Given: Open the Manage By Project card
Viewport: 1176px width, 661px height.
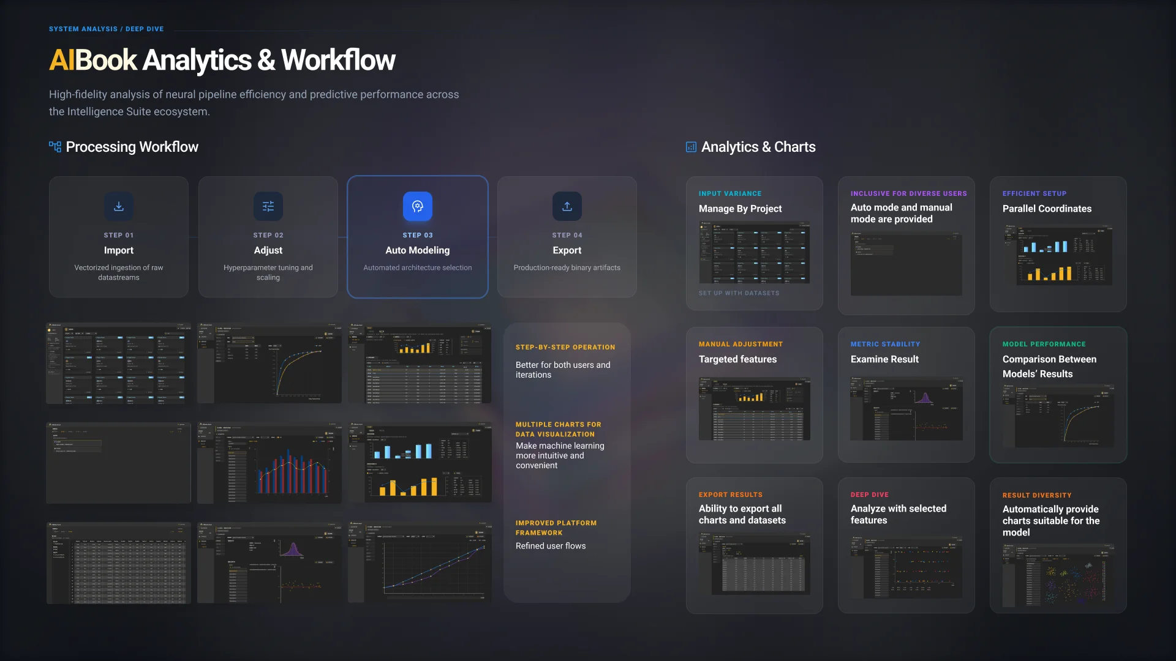Looking at the screenshot, I should pos(755,244).
